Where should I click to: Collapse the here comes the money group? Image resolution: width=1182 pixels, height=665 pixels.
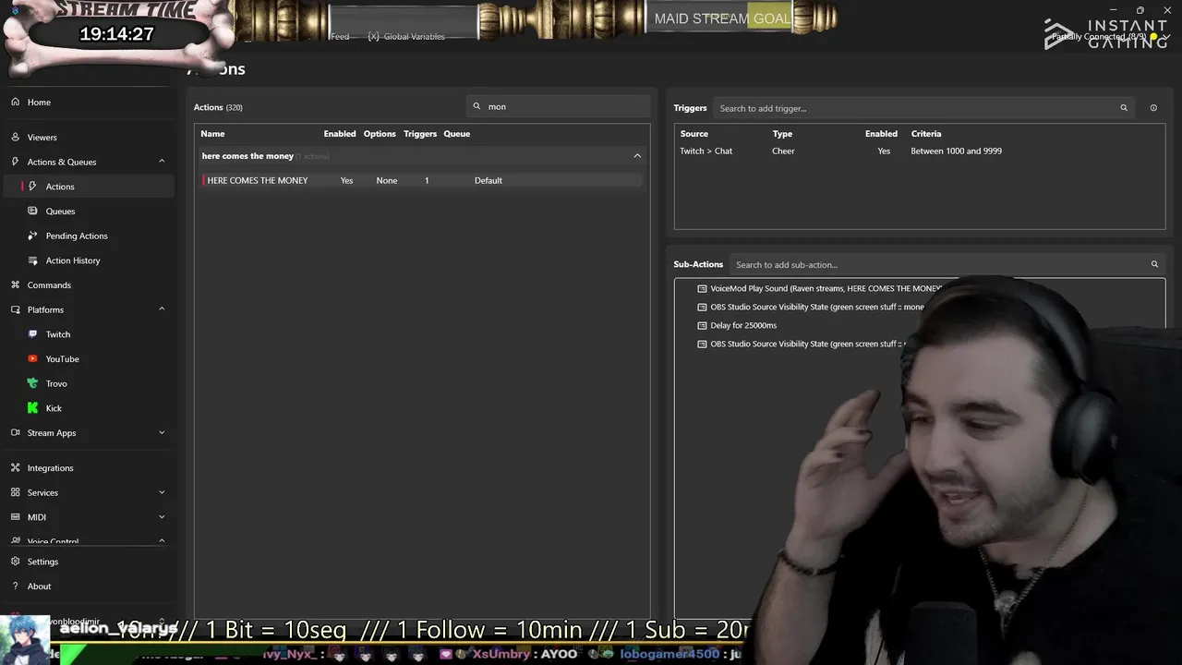(x=637, y=156)
